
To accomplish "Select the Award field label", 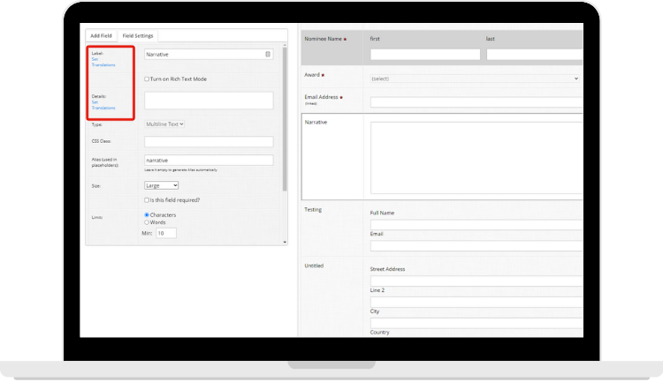I will [x=312, y=75].
